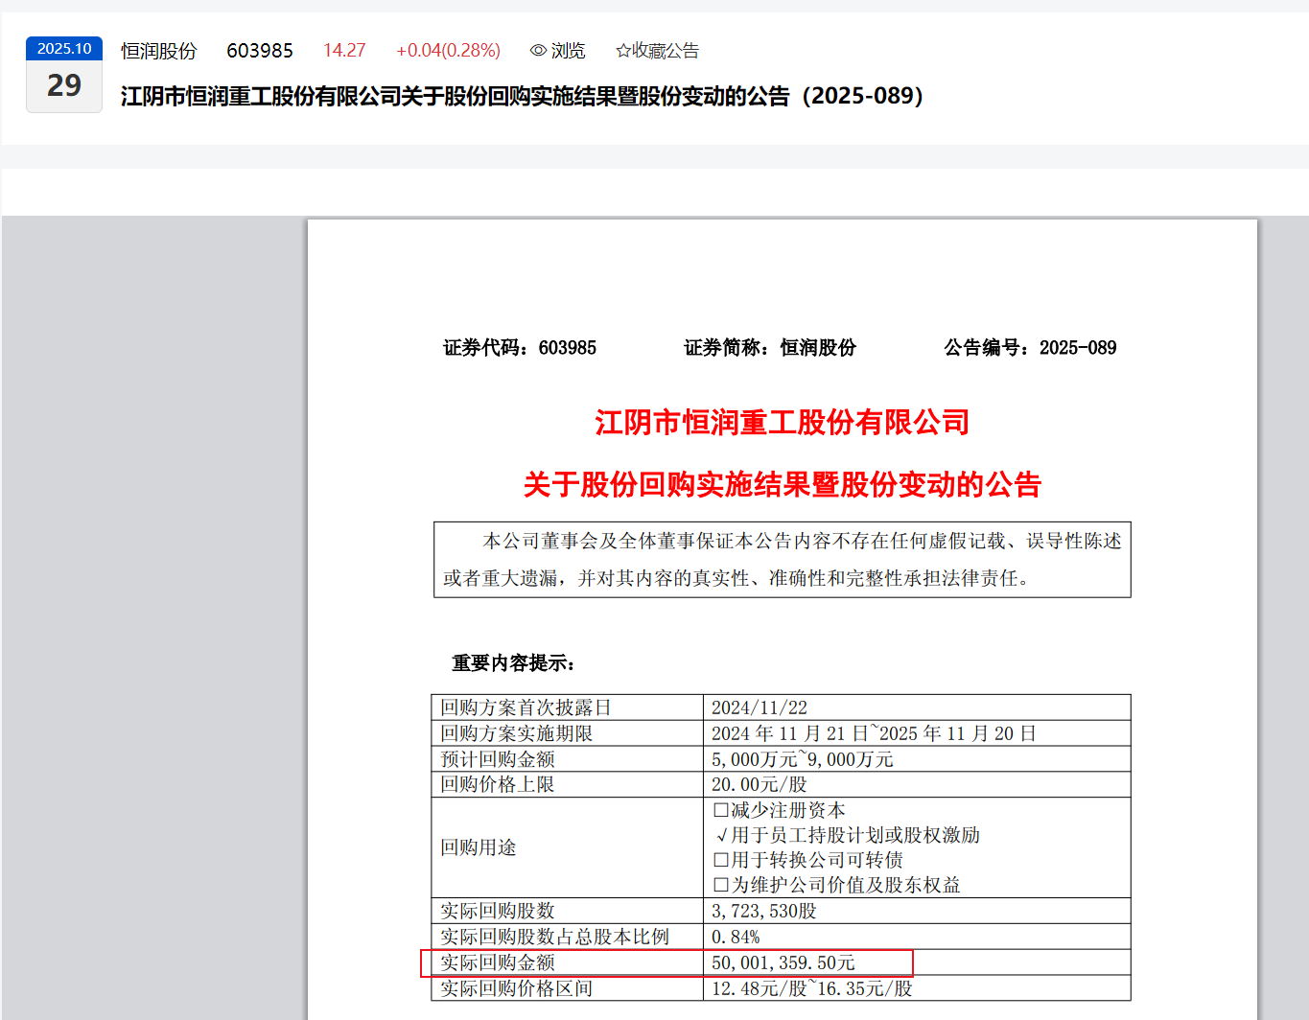Tick the 为维护公司价值及股东权益 checkbox

pos(721,885)
